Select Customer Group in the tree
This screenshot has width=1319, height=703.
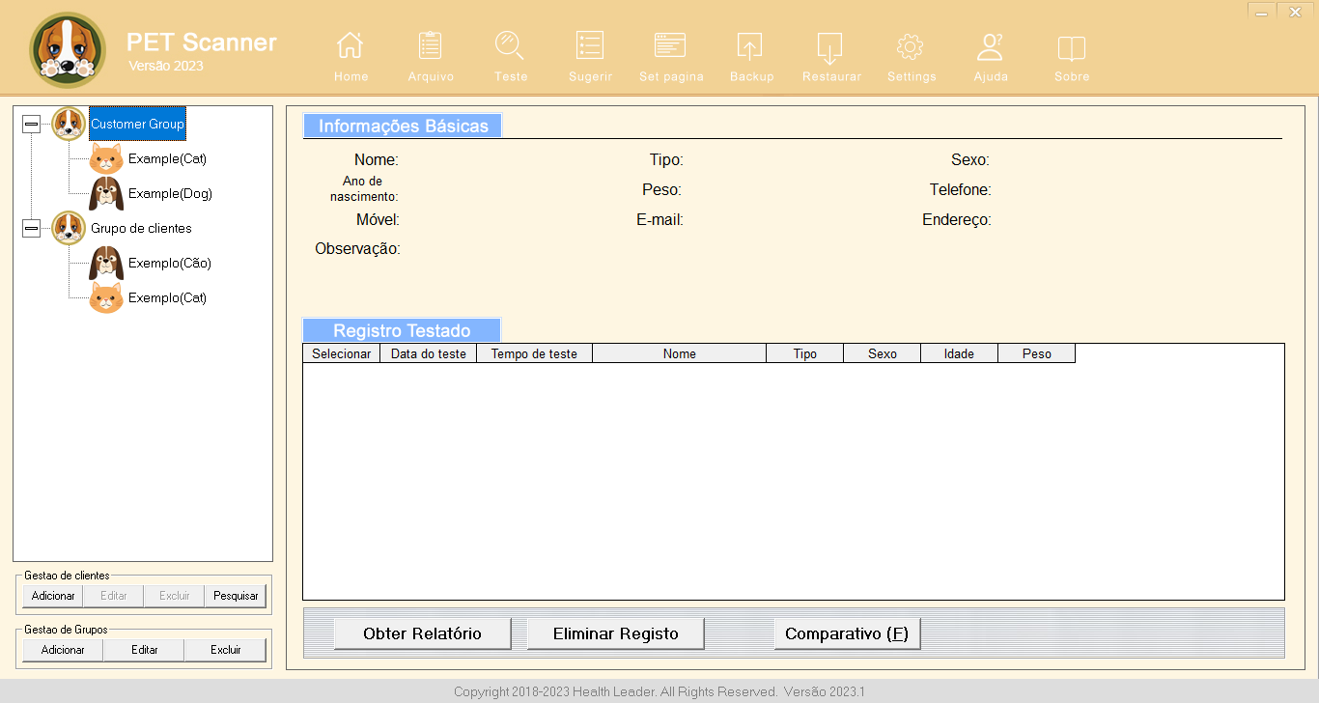(137, 124)
